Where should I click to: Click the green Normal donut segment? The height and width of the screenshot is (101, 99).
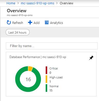pyautogui.click(x=28, y=90)
